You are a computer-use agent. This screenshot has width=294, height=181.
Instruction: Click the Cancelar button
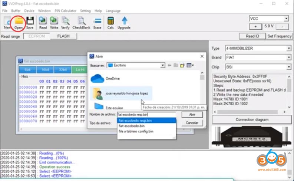192,123
